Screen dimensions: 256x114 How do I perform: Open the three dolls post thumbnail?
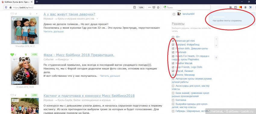(x=25, y=30)
